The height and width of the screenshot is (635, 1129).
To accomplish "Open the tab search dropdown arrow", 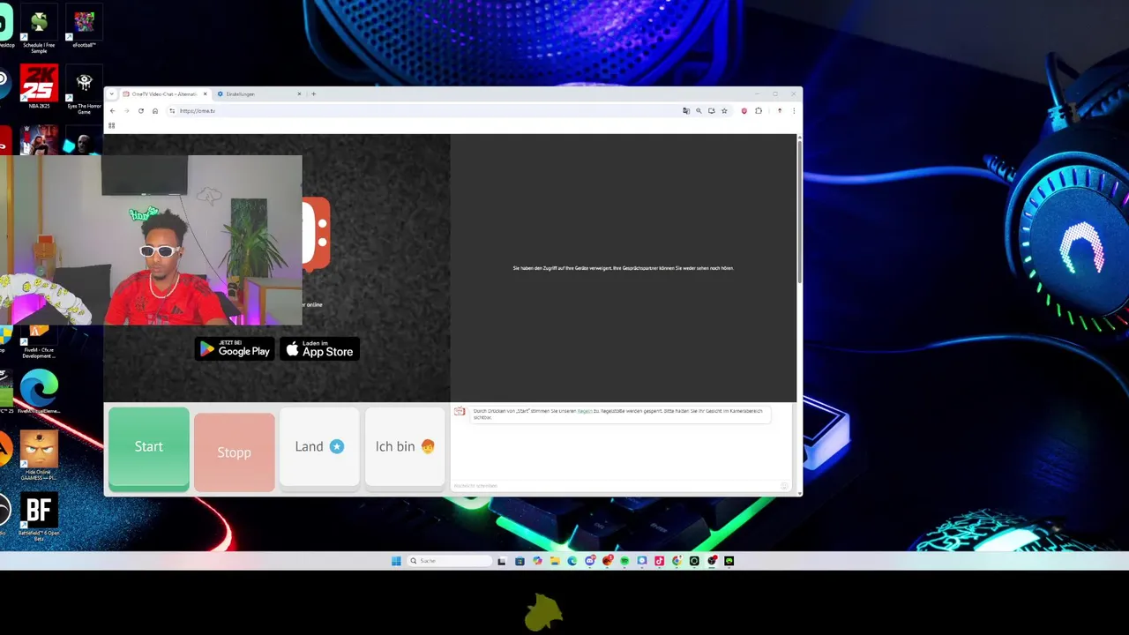I will pos(111,93).
